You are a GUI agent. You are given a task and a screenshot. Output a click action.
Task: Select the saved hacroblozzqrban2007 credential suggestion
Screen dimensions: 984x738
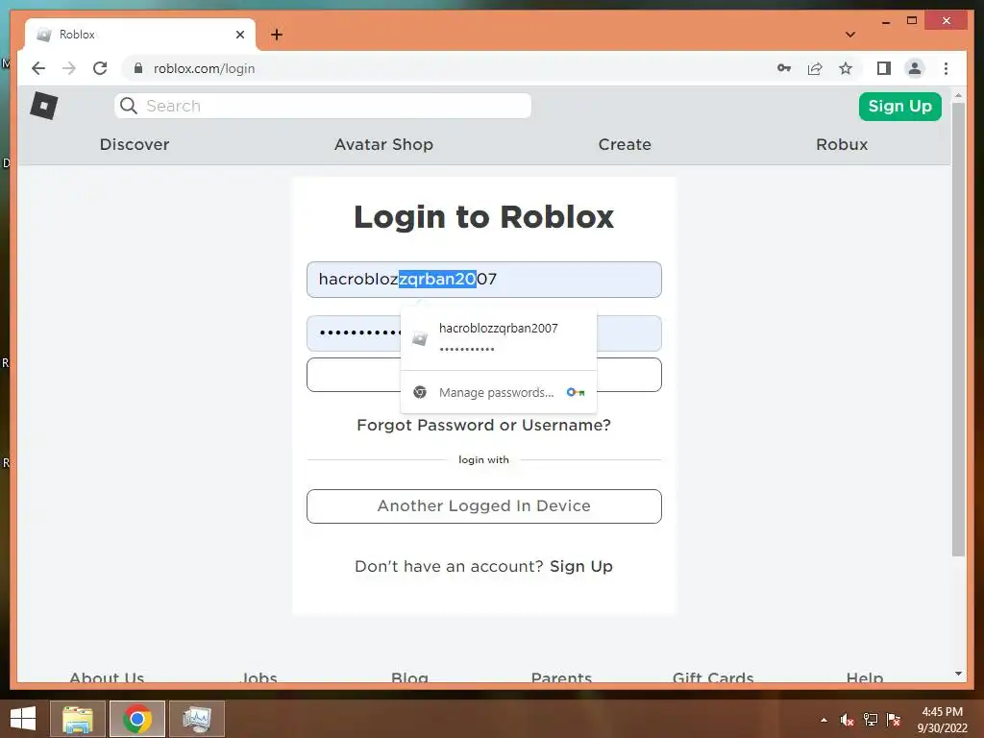pos(499,338)
